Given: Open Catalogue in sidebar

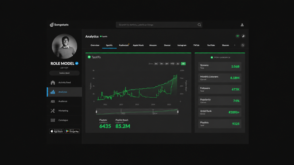Looking at the screenshot, I should pyautogui.click(x=64, y=120).
